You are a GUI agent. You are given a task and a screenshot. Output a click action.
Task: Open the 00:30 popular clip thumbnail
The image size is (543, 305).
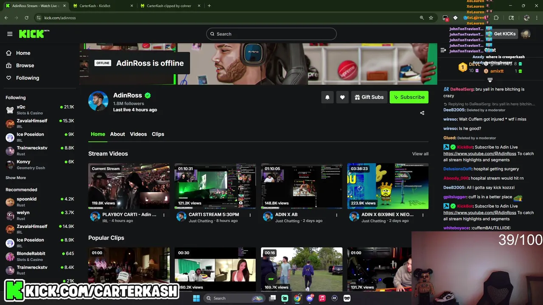tap(215, 270)
